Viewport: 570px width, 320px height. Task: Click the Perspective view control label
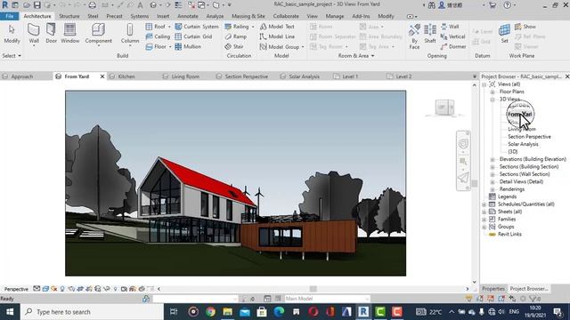click(x=16, y=289)
